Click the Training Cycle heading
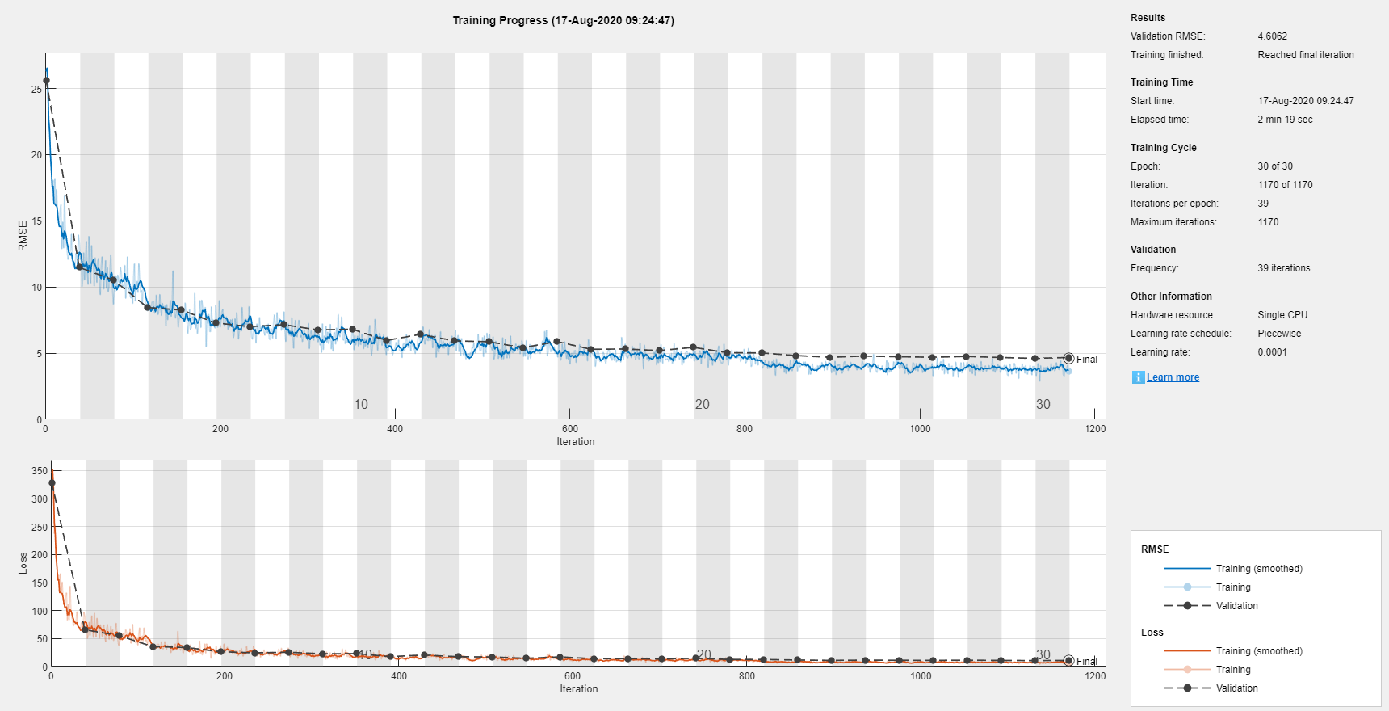Image resolution: width=1389 pixels, height=711 pixels. 1163,148
